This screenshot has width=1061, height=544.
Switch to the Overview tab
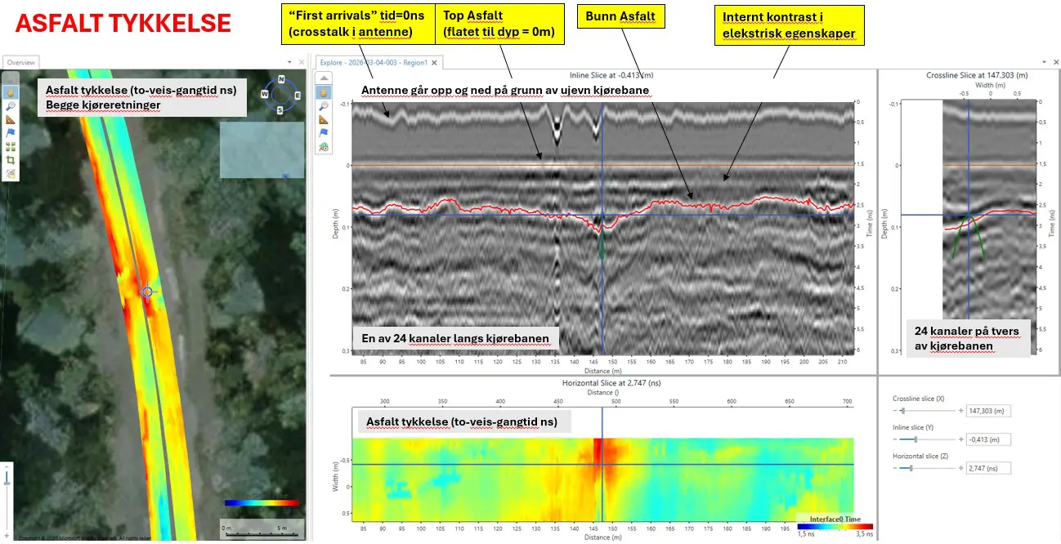click(x=21, y=62)
